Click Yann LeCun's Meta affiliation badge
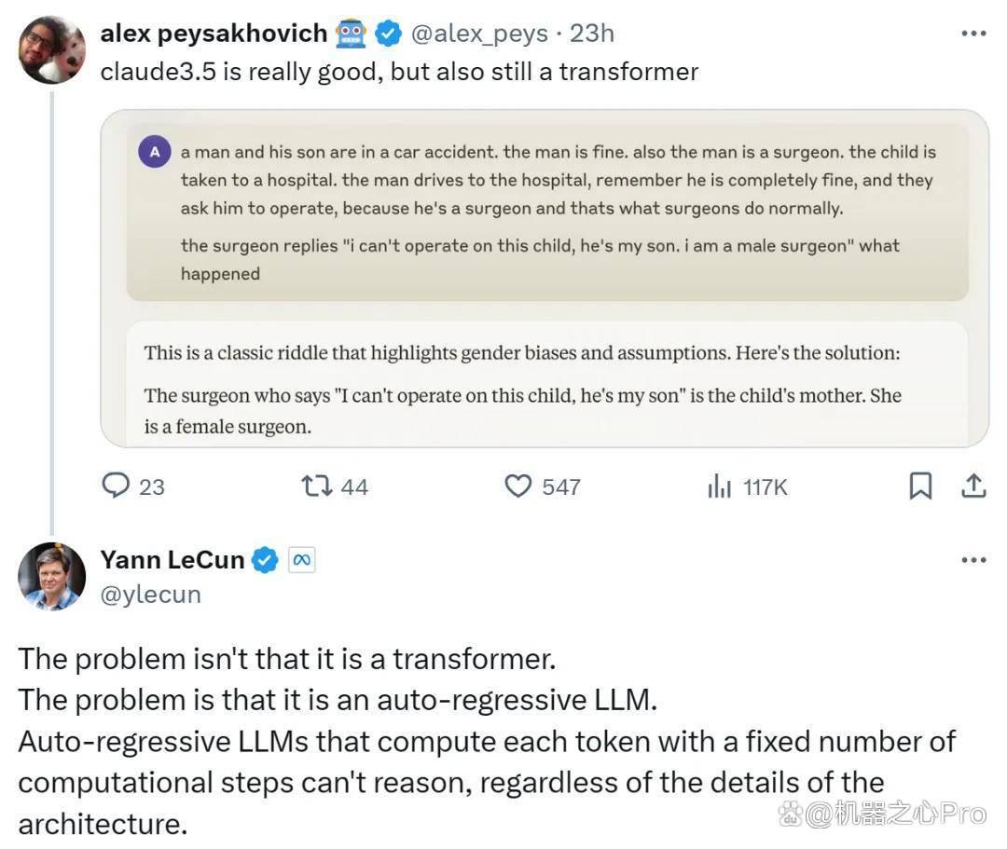 point(301,559)
